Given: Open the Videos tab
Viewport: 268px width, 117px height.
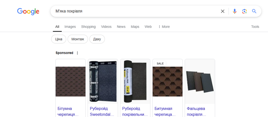Looking at the screenshot, I should (106, 27).
